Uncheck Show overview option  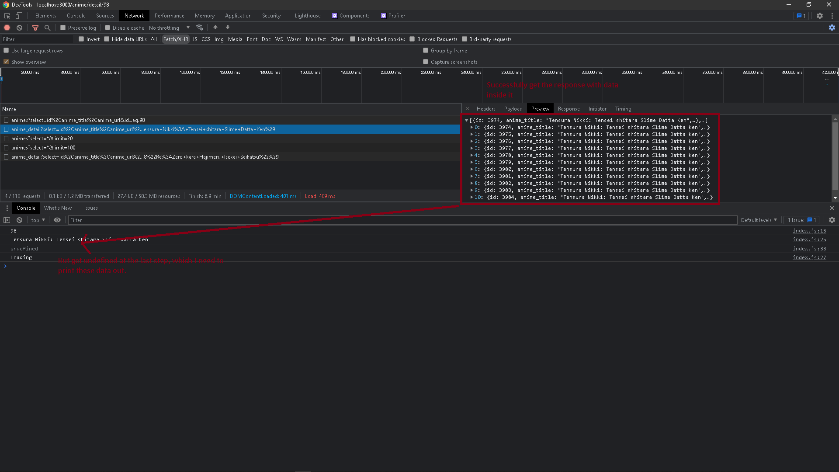6,62
